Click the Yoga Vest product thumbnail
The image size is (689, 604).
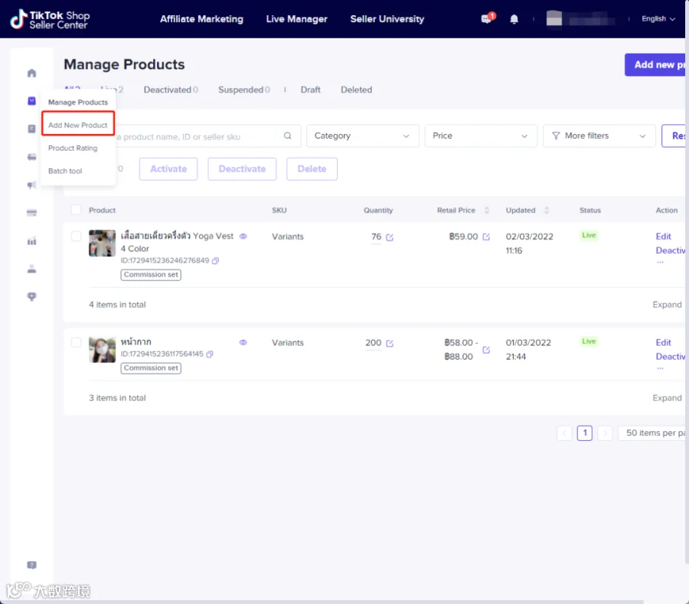point(102,243)
